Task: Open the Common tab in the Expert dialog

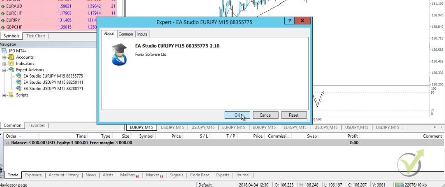Action: pos(126,34)
